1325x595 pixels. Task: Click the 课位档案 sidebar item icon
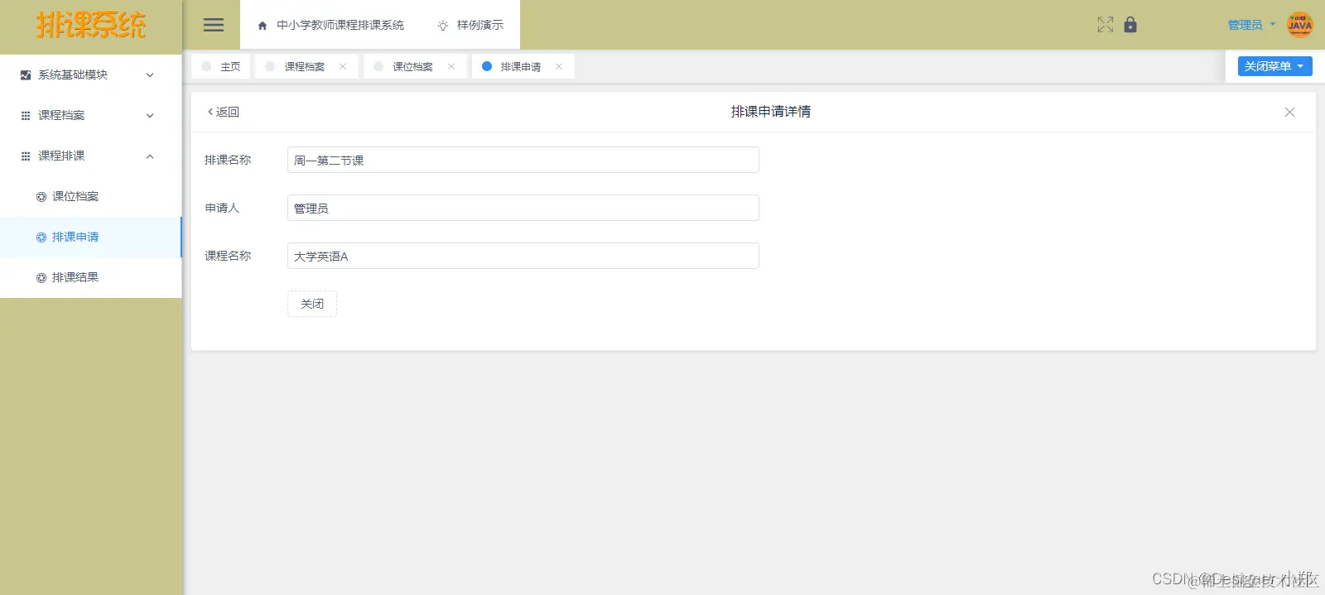[x=41, y=197]
